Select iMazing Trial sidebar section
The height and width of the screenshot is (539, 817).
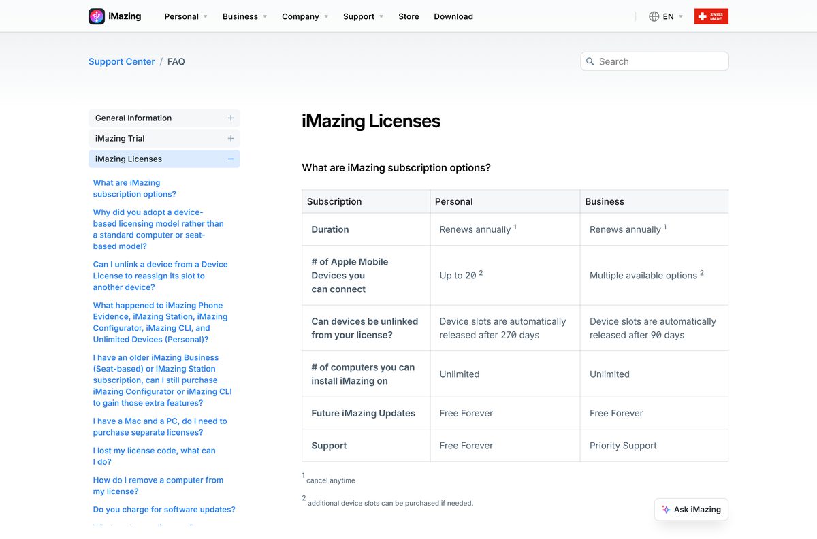(x=164, y=138)
